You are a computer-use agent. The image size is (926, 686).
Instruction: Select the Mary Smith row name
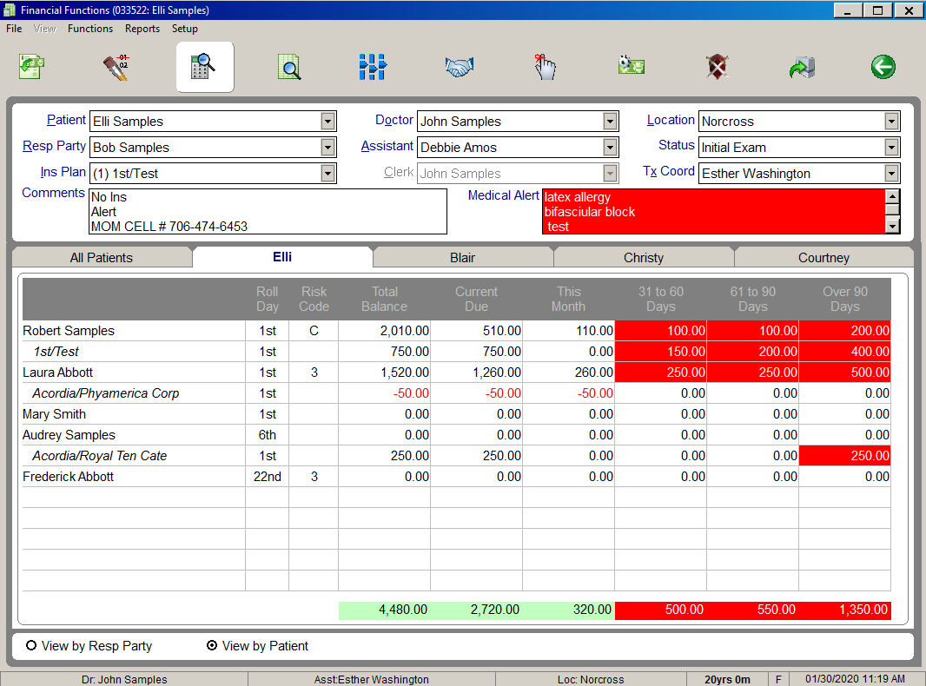pyautogui.click(x=55, y=414)
